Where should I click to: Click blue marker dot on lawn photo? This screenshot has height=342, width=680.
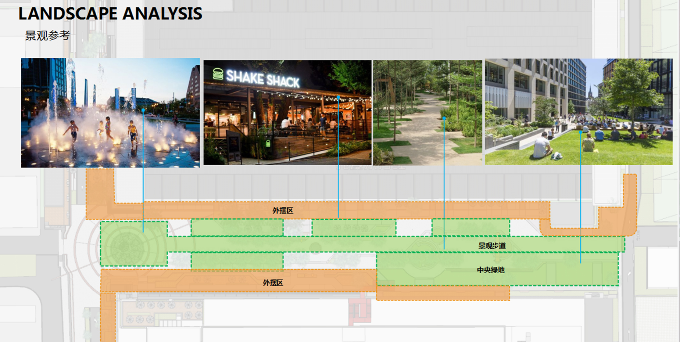click(x=580, y=132)
